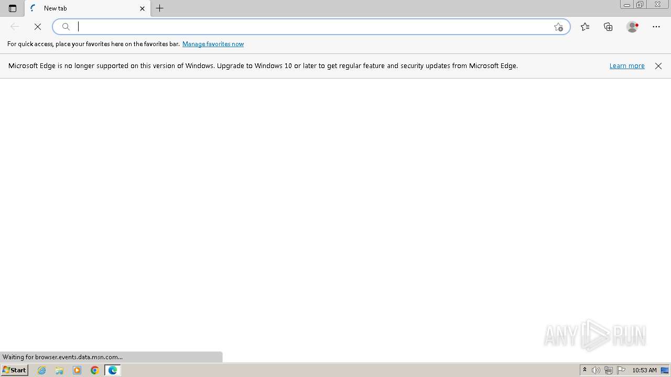Open the Collections icon
This screenshot has width=671, height=377.
tap(608, 27)
